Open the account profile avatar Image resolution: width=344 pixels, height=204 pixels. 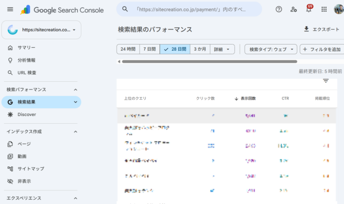[x=339, y=9]
